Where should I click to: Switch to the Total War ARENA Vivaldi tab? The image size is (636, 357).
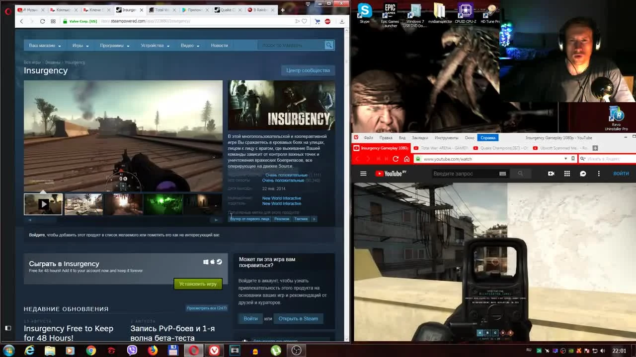point(440,148)
